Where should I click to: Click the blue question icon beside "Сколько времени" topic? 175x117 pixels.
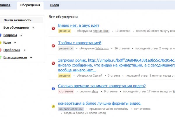(53, 89)
